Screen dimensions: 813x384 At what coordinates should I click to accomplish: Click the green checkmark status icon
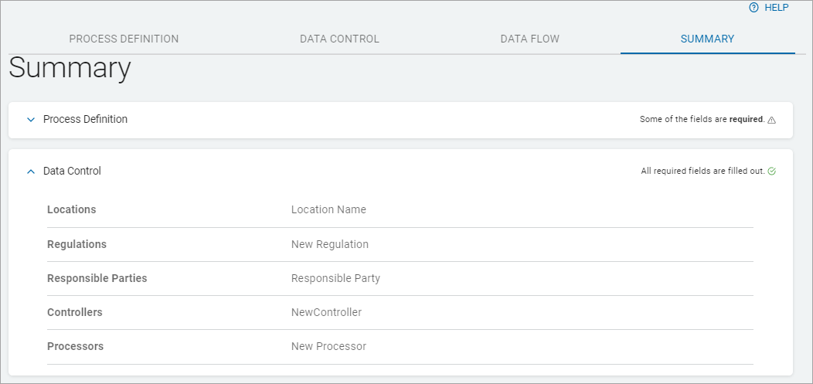click(772, 172)
